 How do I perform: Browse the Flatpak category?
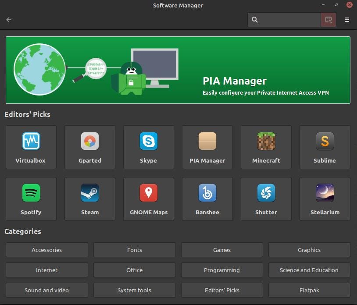coord(310,290)
